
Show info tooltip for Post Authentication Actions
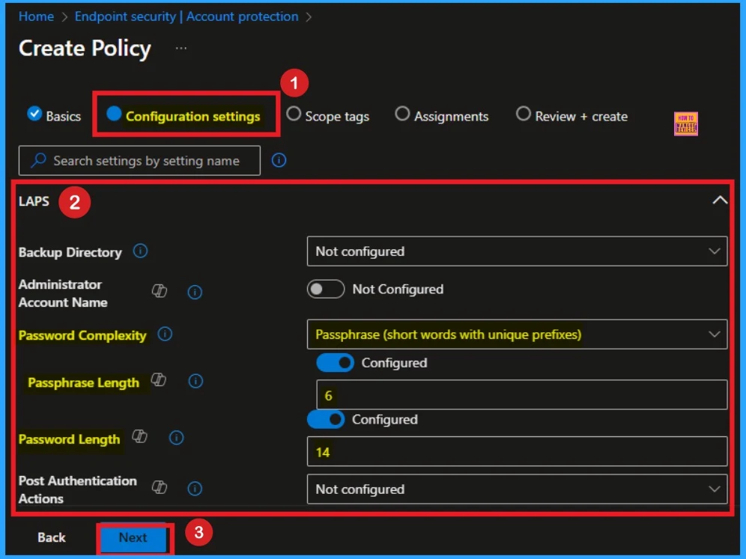point(195,488)
